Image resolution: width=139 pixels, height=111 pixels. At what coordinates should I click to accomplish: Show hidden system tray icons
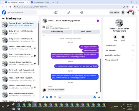point(121,107)
